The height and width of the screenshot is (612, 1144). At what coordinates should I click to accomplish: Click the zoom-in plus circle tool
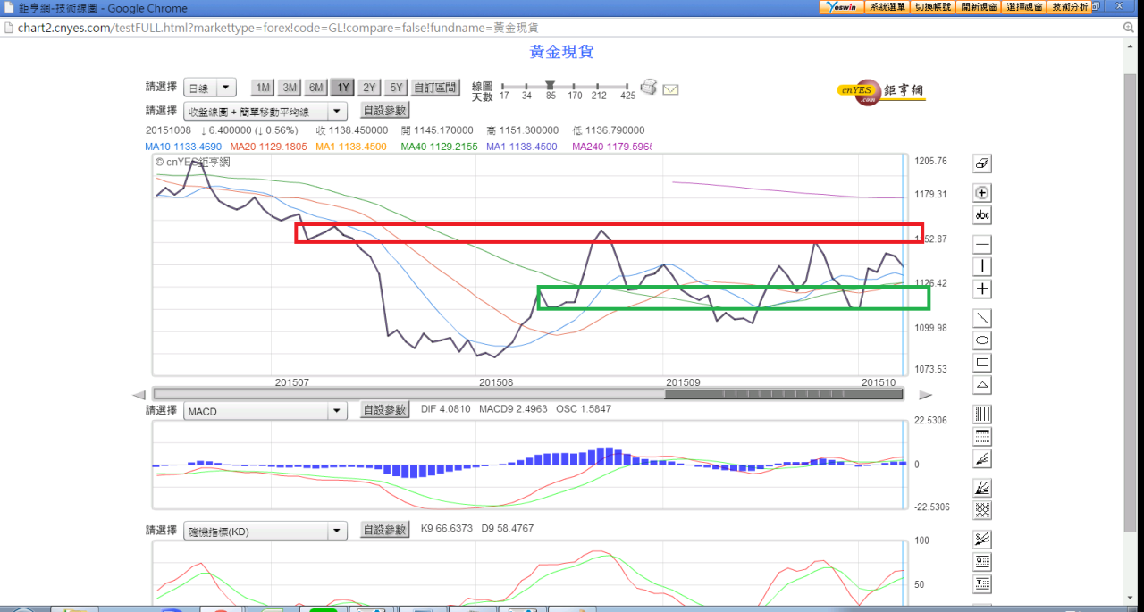(982, 193)
